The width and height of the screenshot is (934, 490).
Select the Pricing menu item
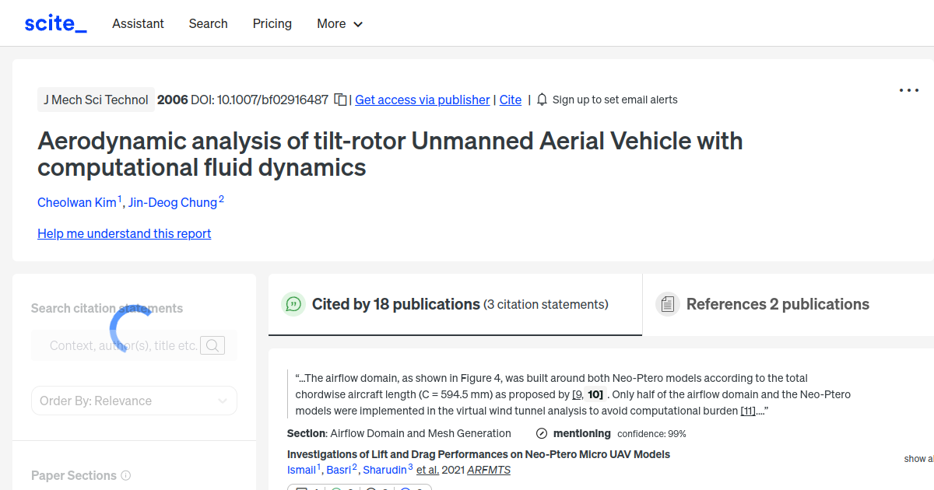pyautogui.click(x=272, y=23)
